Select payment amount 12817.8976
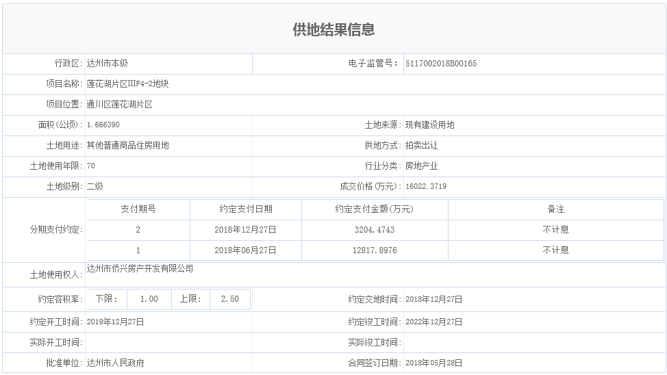Screen dimensions: 667x375 pyautogui.click(x=375, y=250)
